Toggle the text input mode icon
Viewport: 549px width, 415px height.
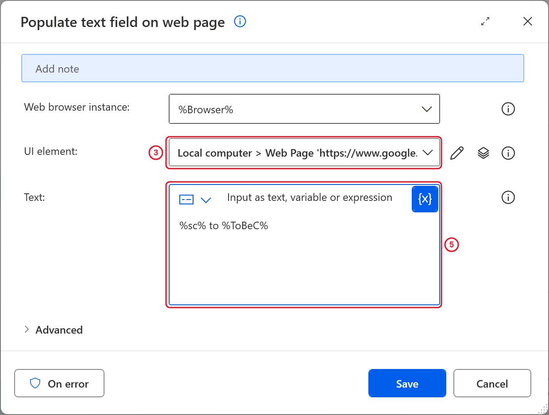click(186, 200)
